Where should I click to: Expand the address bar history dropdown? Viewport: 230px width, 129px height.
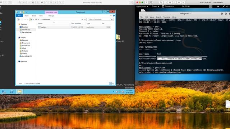point(82,19)
